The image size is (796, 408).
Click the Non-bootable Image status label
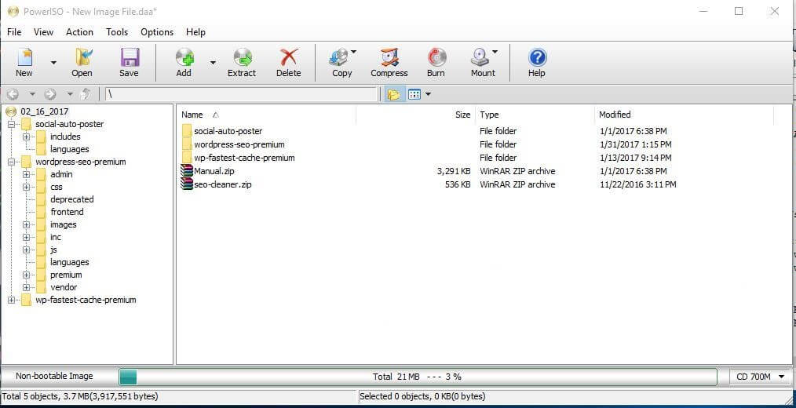54,376
